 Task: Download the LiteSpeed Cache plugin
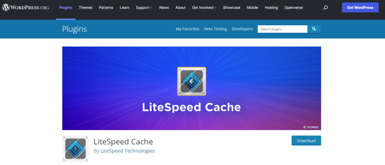tap(306, 141)
